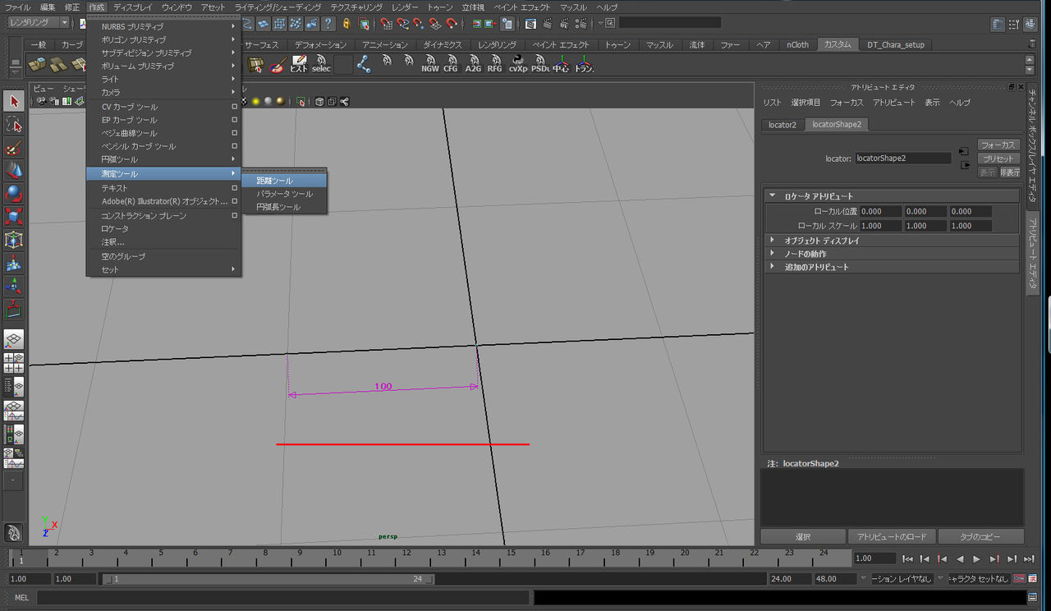
Task: Click the lock selection icon
Action: click(346, 23)
